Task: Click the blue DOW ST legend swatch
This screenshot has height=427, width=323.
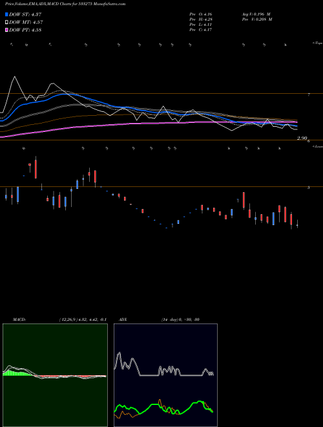Action: pyautogui.click(x=7, y=14)
